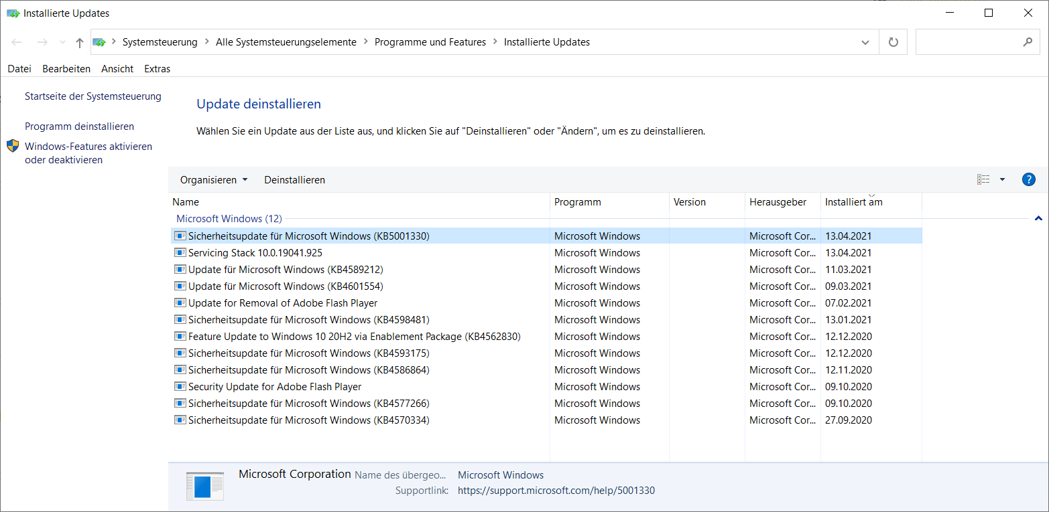Select Sicherheitsupdate KB4598481 entry name

point(309,320)
